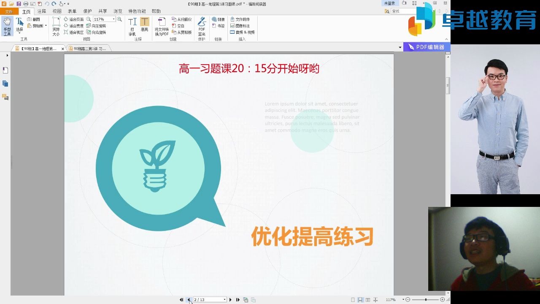Open PDF Sign (PDF签名) tool
The image size is (540, 304).
click(x=202, y=26)
